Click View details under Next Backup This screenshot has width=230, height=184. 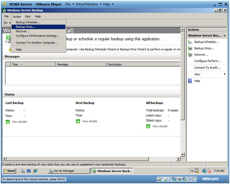(x=90, y=121)
